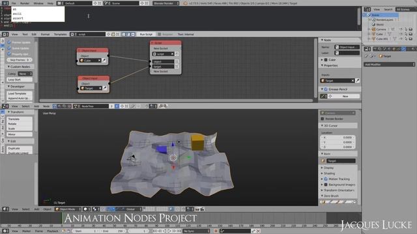417x234 pixels.
Task: Click the empty node Label field
Action: coord(347,53)
